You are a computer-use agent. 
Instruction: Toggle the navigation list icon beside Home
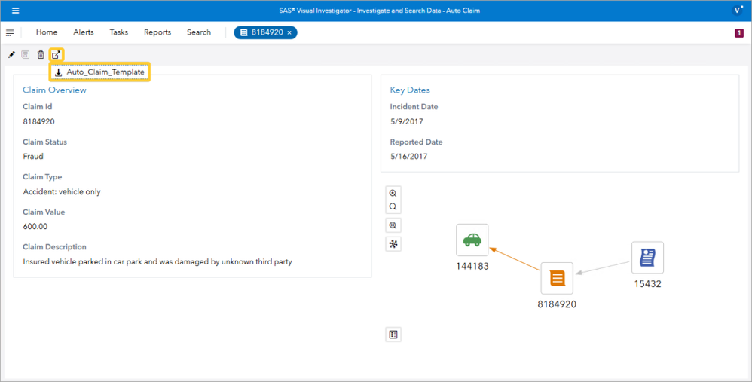tap(10, 32)
